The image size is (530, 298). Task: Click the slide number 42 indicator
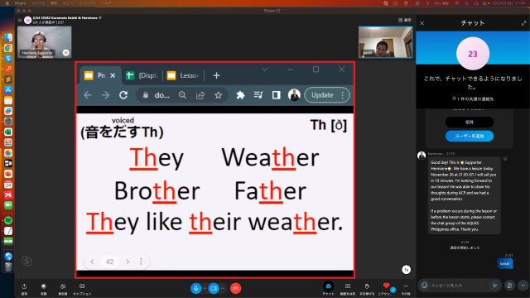coord(110,262)
